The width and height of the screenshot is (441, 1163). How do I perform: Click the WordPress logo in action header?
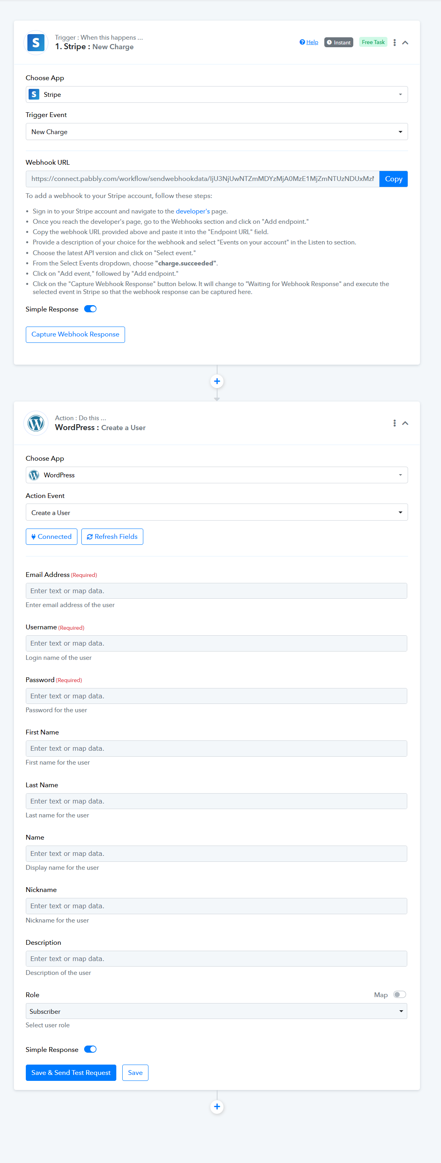(x=36, y=423)
